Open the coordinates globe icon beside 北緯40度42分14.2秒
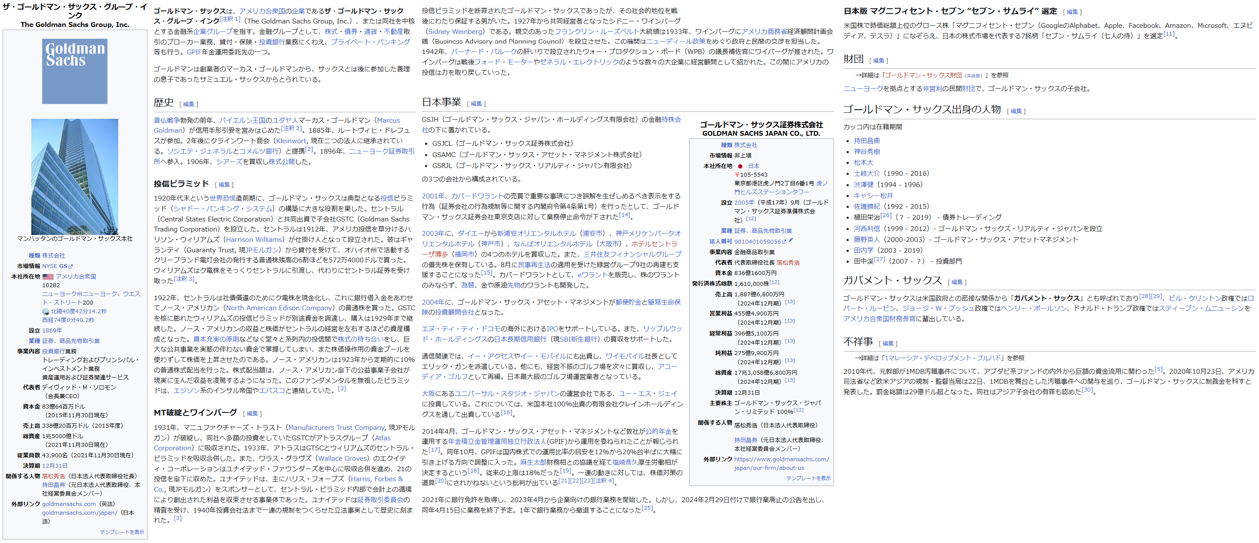Viewport: 1259px width, 543px height. coord(45,312)
